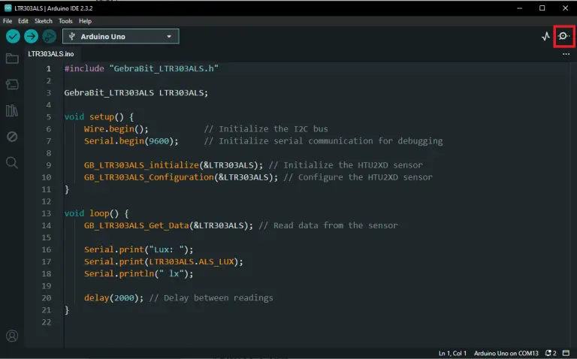
Task: Open the Search sidebar panel
Action: point(12,162)
